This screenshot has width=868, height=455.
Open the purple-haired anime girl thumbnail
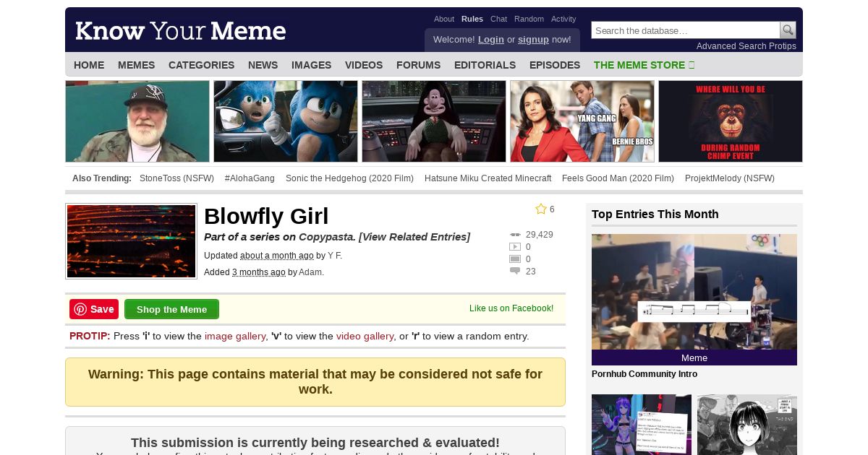pos(642,425)
